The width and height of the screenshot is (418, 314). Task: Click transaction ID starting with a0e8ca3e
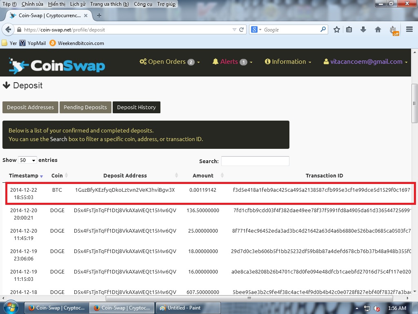click(321, 271)
